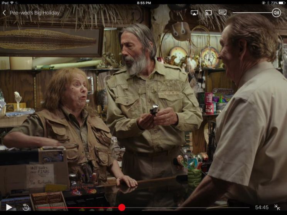Image resolution: width=287 pixels, height=215 pixels.
Task: Tap the remaining time 54:45
Action: pos(262,207)
